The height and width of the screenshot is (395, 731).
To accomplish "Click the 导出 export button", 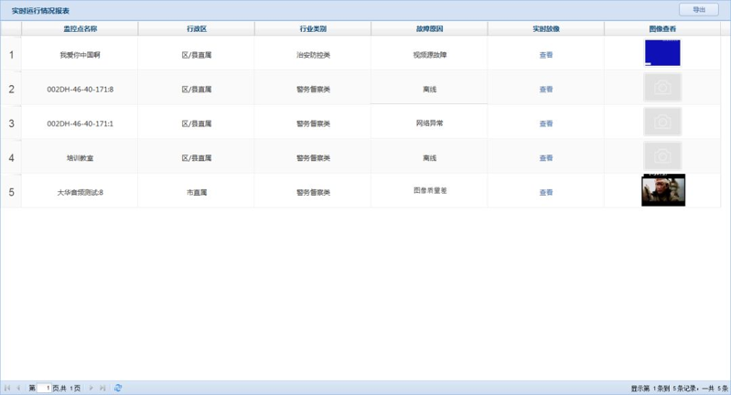I will 698,10.
